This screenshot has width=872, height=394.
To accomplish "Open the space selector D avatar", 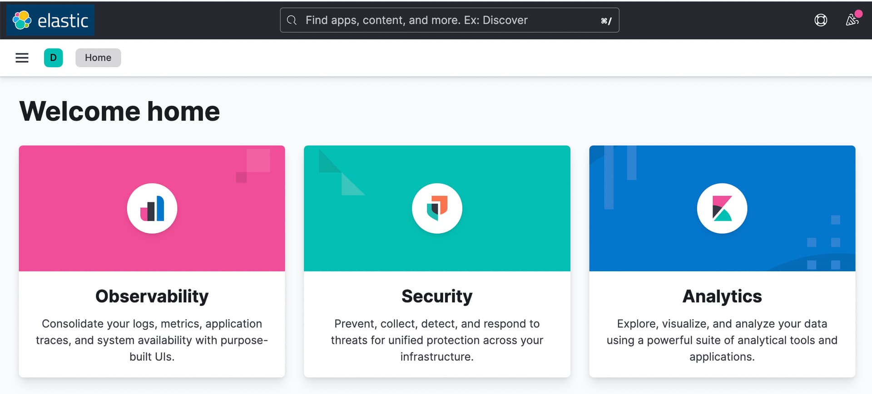I will (x=53, y=58).
